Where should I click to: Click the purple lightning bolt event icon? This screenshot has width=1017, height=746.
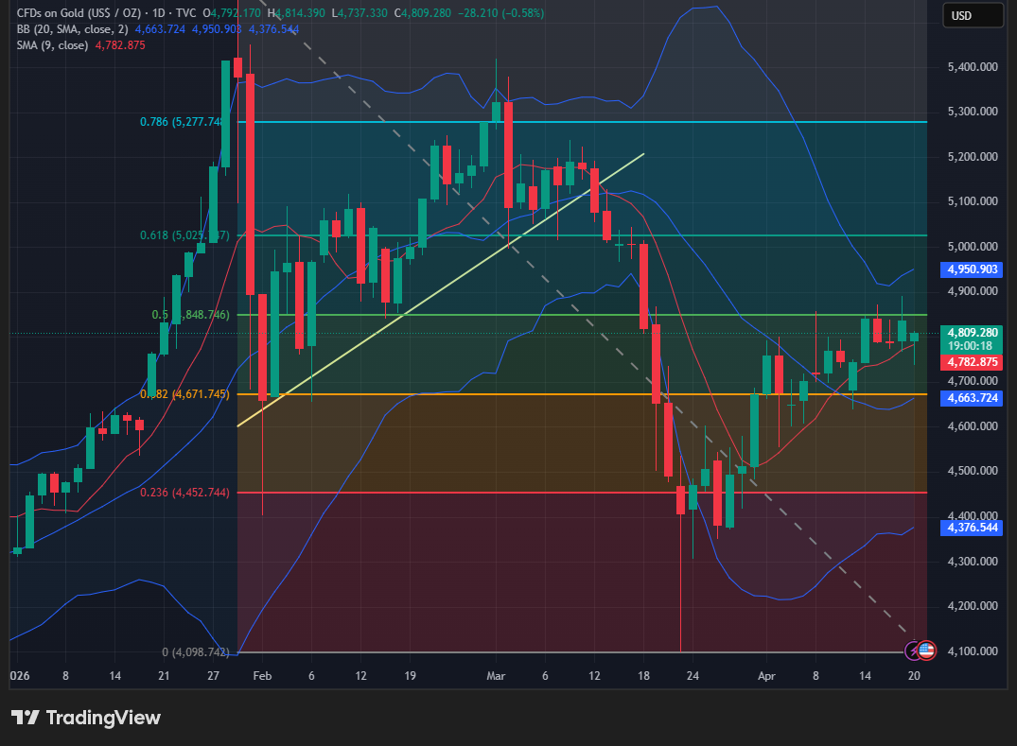pyautogui.click(x=914, y=650)
